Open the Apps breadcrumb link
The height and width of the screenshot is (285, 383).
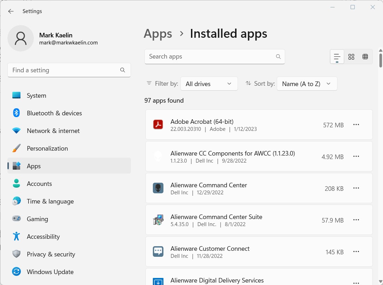158,34
